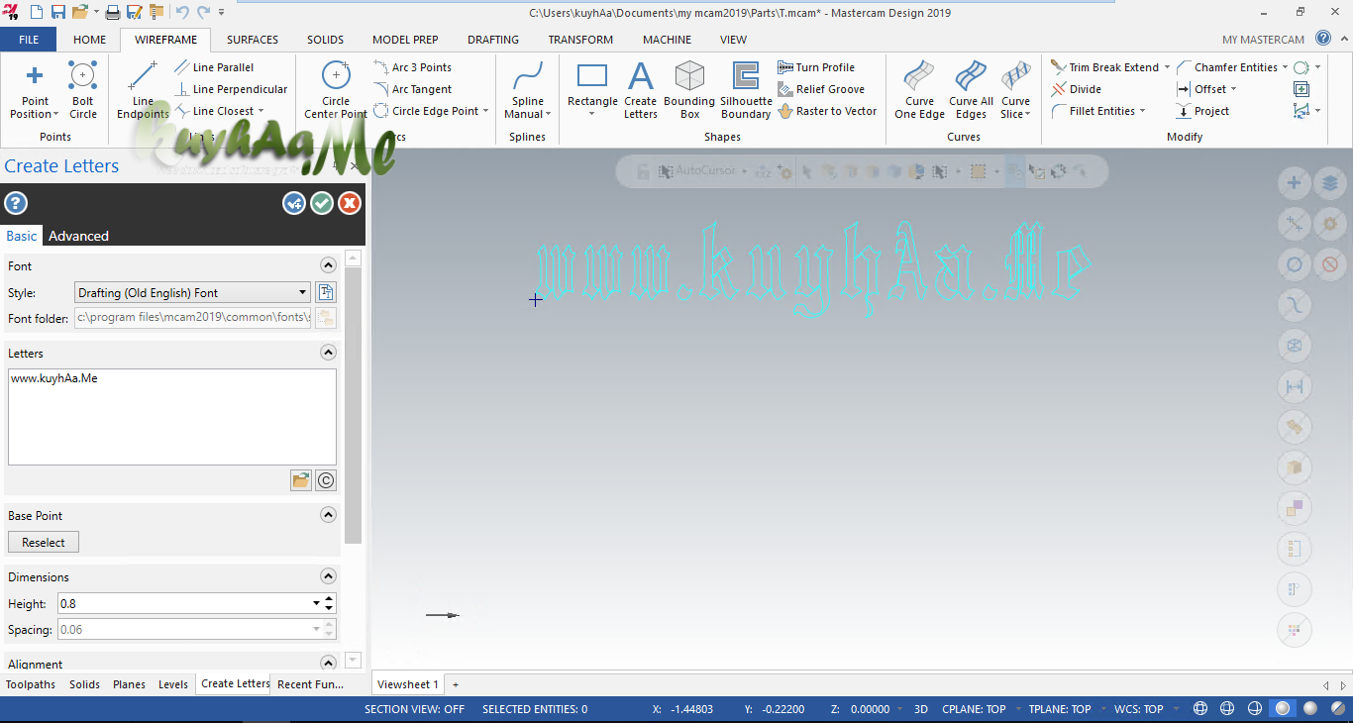Choose the Divide modify tool
1353x723 pixels.
click(1077, 89)
